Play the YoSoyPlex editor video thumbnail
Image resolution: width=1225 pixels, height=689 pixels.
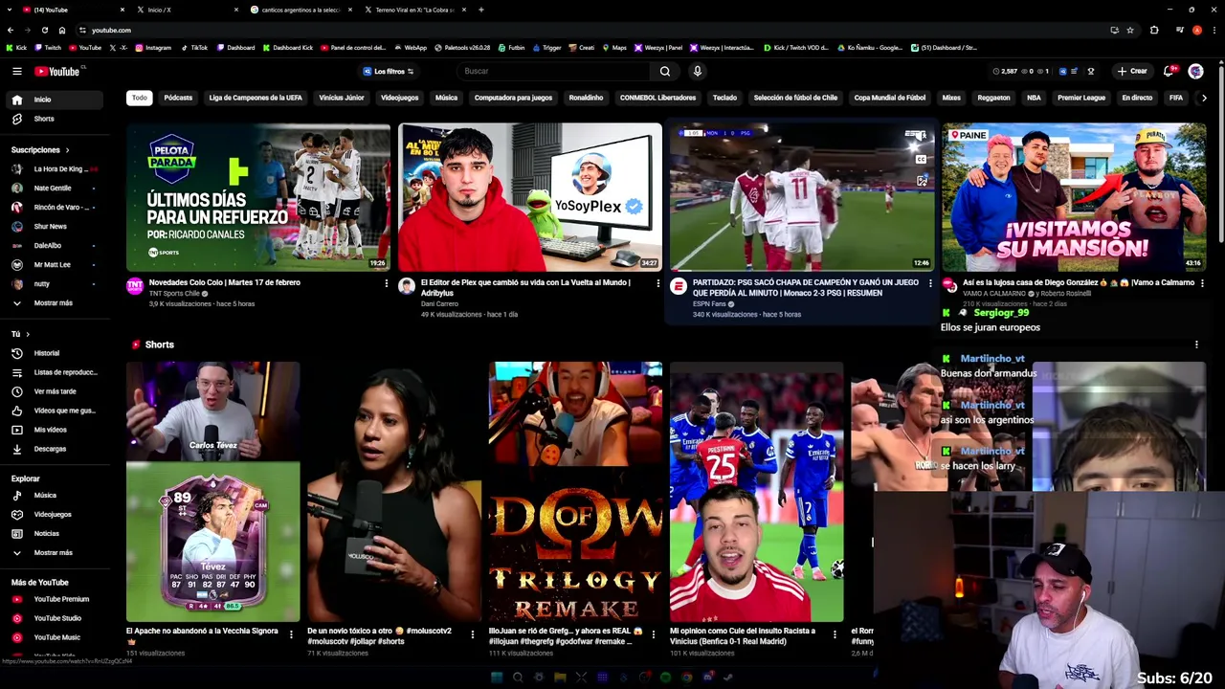click(530, 197)
